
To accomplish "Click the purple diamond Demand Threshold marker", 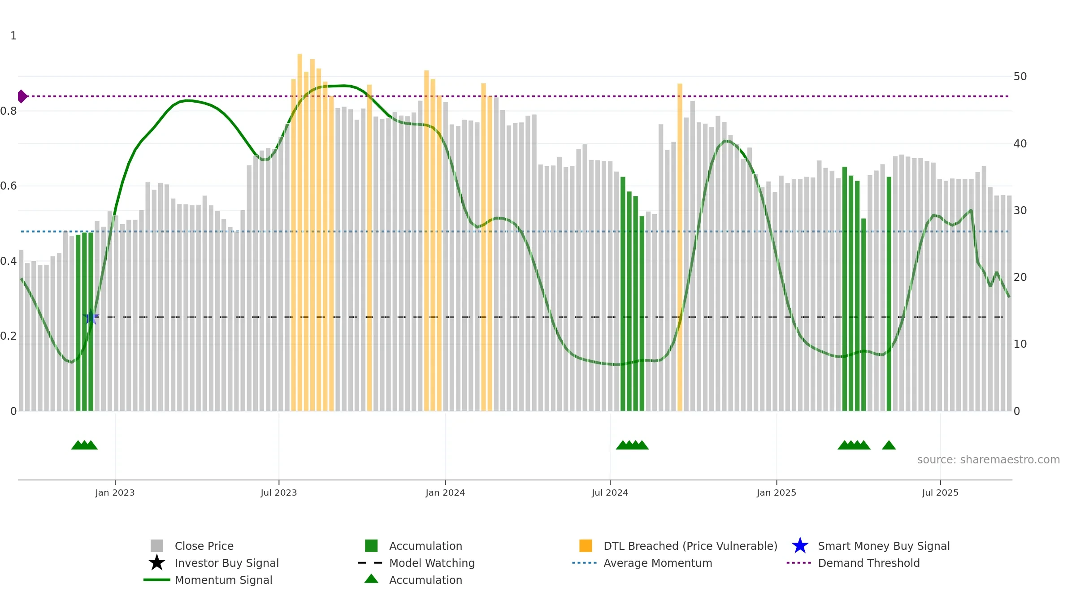I will 22,96.
